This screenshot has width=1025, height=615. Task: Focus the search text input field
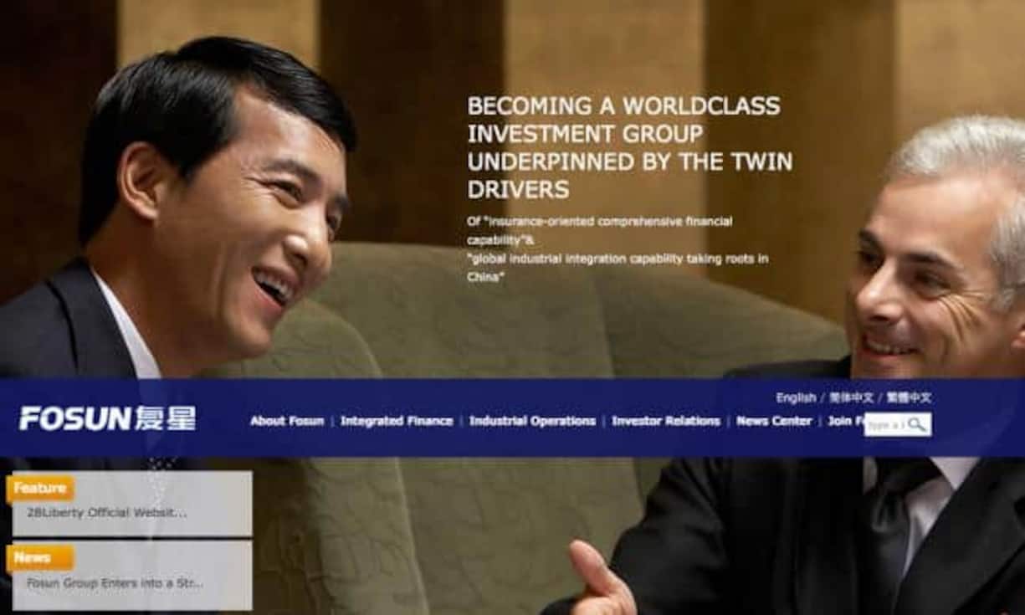(884, 425)
